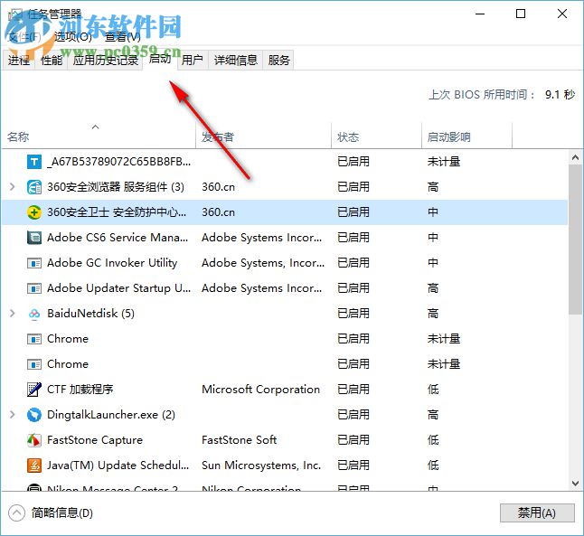
Task: Switch to the 服务 tab
Action: [278, 60]
